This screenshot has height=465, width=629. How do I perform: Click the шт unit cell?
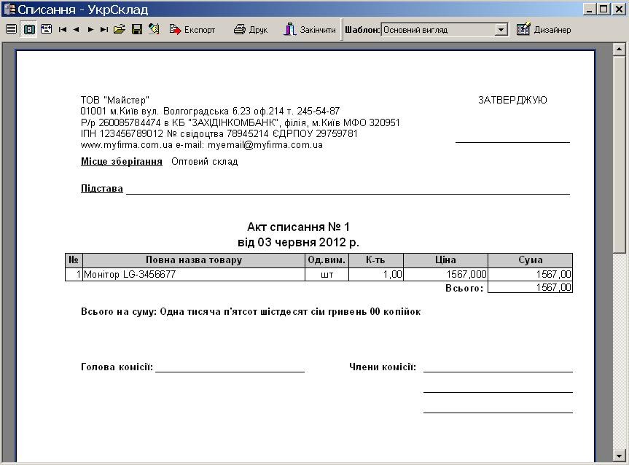(327, 275)
